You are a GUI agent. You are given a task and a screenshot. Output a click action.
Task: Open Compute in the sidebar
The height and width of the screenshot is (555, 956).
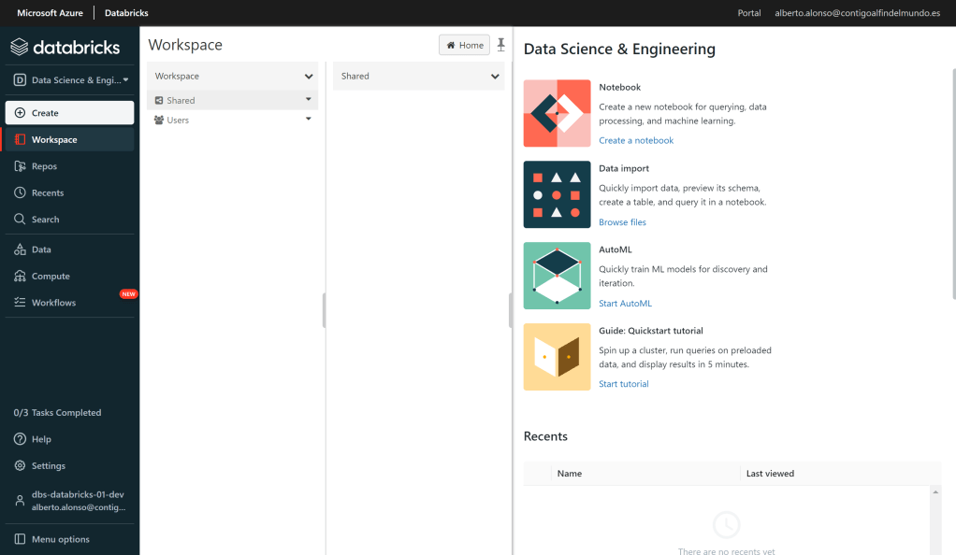point(51,276)
